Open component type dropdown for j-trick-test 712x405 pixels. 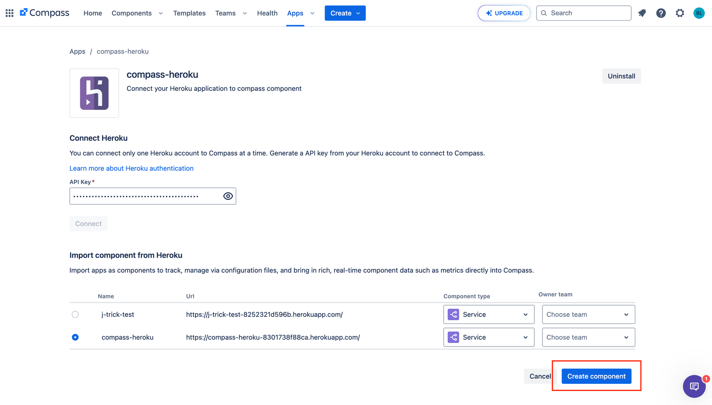point(489,315)
